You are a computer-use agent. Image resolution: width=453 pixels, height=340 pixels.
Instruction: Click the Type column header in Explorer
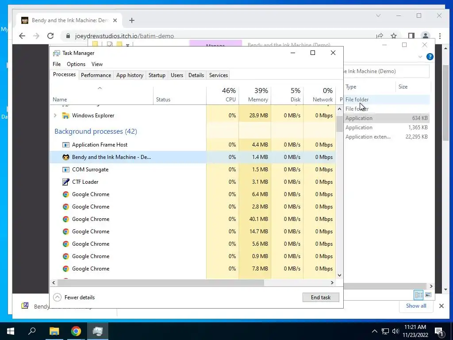tap(369, 87)
